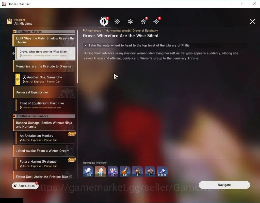
Task: Click the New badge on Future Market
Action: click(72, 160)
